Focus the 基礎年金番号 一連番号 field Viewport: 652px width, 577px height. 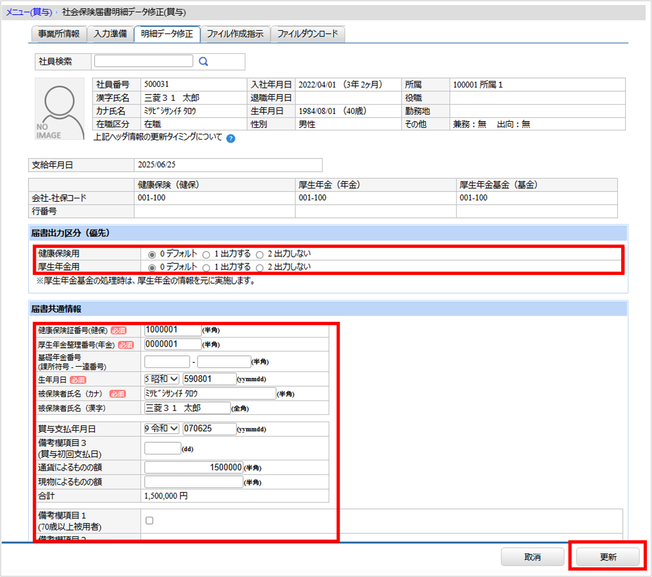coord(224,362)
